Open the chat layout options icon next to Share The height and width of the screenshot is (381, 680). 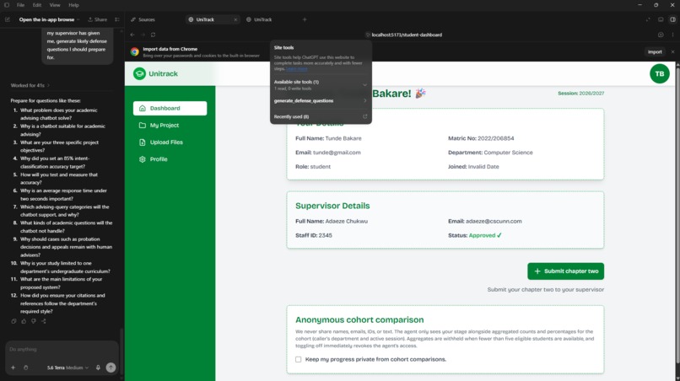117,19
